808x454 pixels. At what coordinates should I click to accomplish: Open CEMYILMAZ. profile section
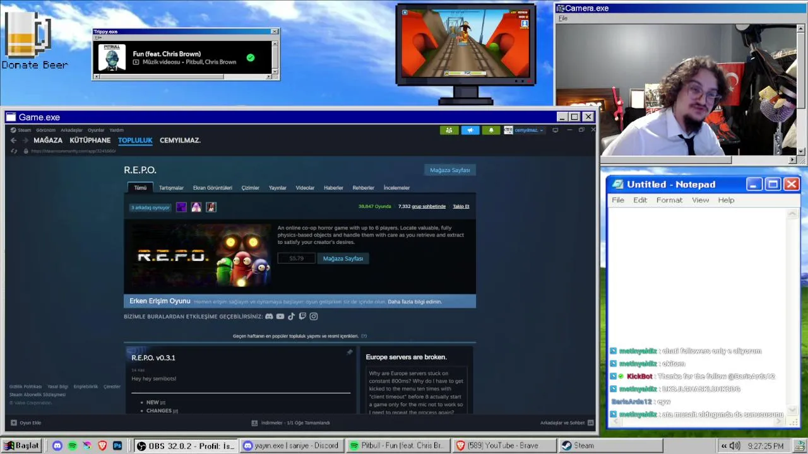click(180, 140)
